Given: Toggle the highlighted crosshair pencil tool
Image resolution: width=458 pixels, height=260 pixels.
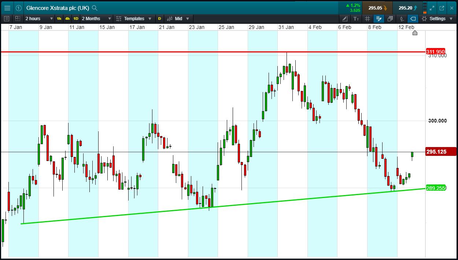Looking at the screenshot, I should point(379,18).
